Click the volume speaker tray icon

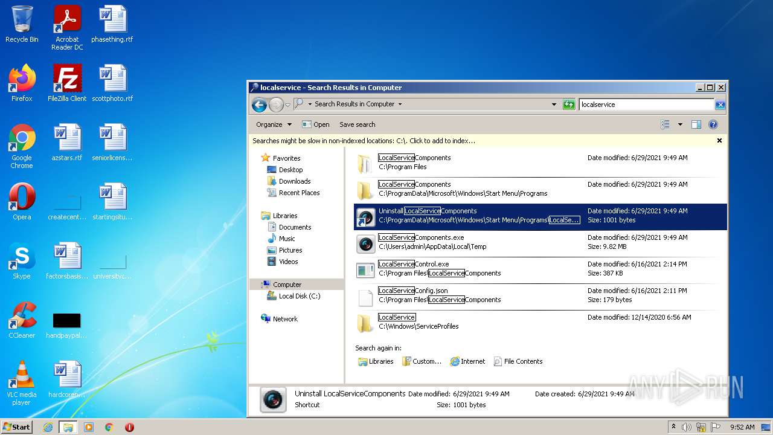(687, 427)
